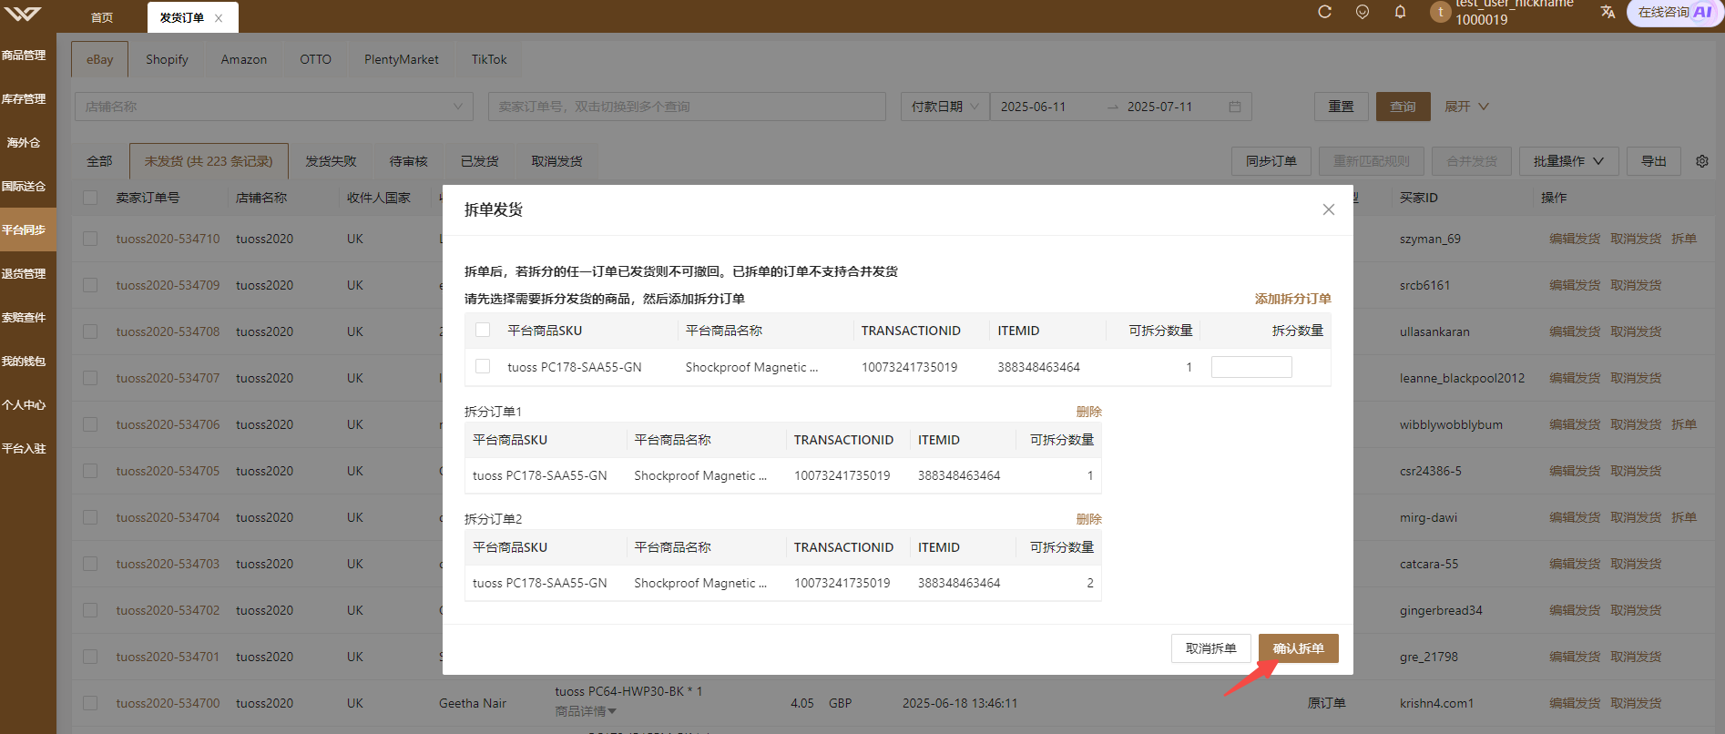Screen dimensions: 1725x734
Task: Expand 商品详情 for the Geetha Nair order
Action: point(586,711)
